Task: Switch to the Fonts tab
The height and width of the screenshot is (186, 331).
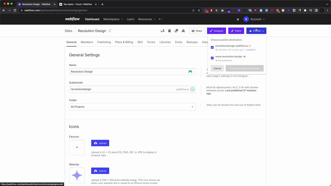Action: pos(179,42)
